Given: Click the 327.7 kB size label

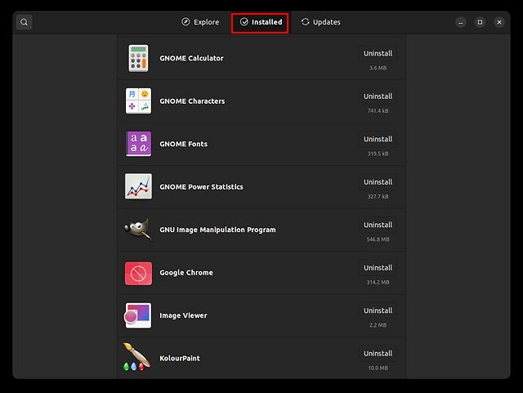Looking at the screenshot, I should [378, 196].
